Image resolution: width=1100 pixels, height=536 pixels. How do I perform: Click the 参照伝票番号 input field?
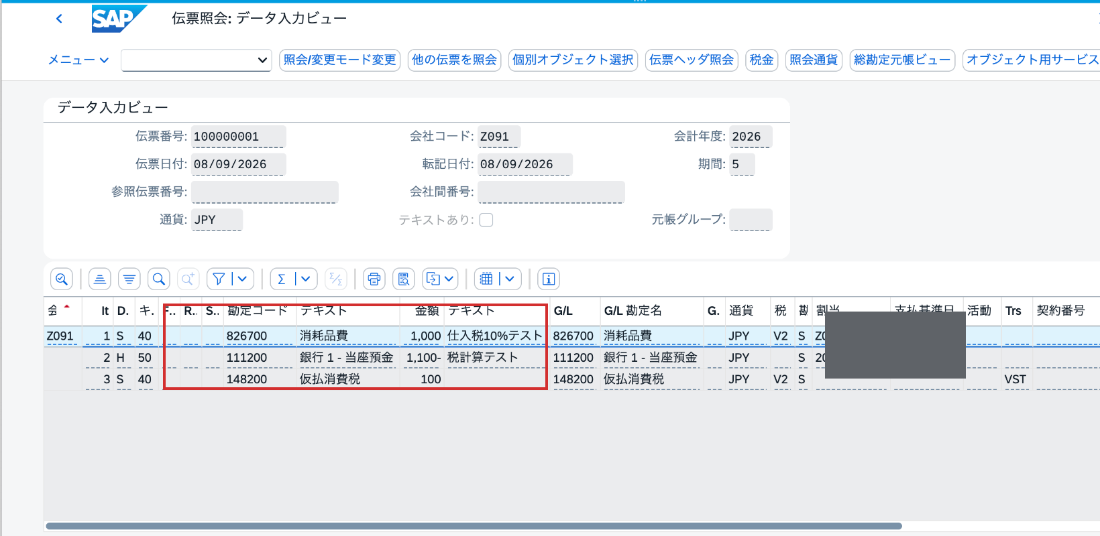[264, 192]
